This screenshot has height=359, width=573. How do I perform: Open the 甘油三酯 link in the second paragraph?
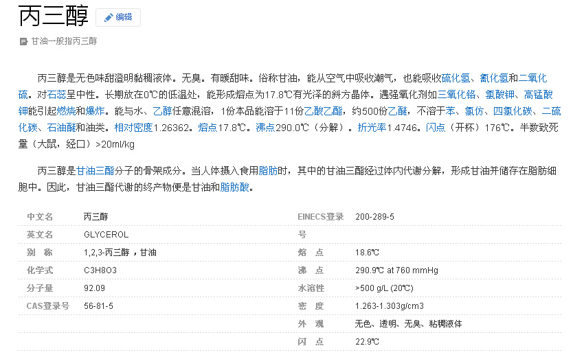pos(95,171)
